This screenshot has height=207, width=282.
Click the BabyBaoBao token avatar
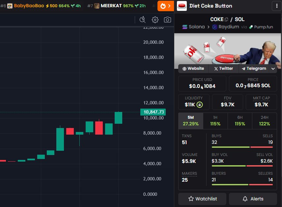tap(10, 6)
